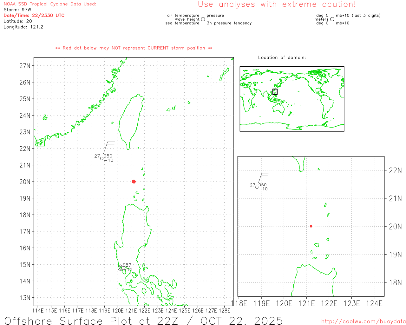
Task: Click the 087 pressure reading near Luzon
Action: [127, 265]
